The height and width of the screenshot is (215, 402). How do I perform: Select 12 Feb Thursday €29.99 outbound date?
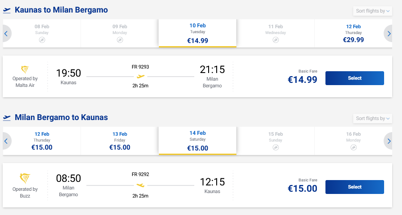[x=353, y=34]
